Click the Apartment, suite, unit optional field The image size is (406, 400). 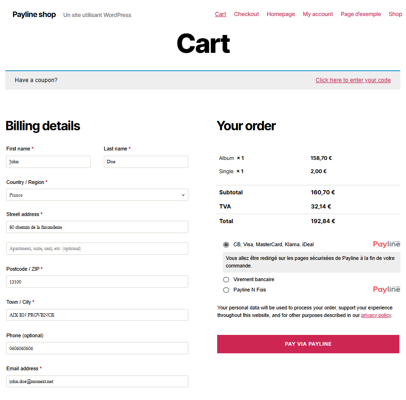click(x=97, y=249)
